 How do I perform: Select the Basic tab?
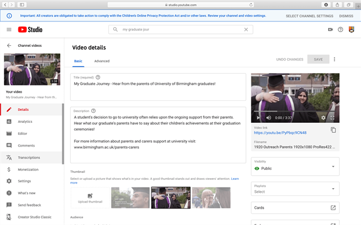tap(78, 61)
